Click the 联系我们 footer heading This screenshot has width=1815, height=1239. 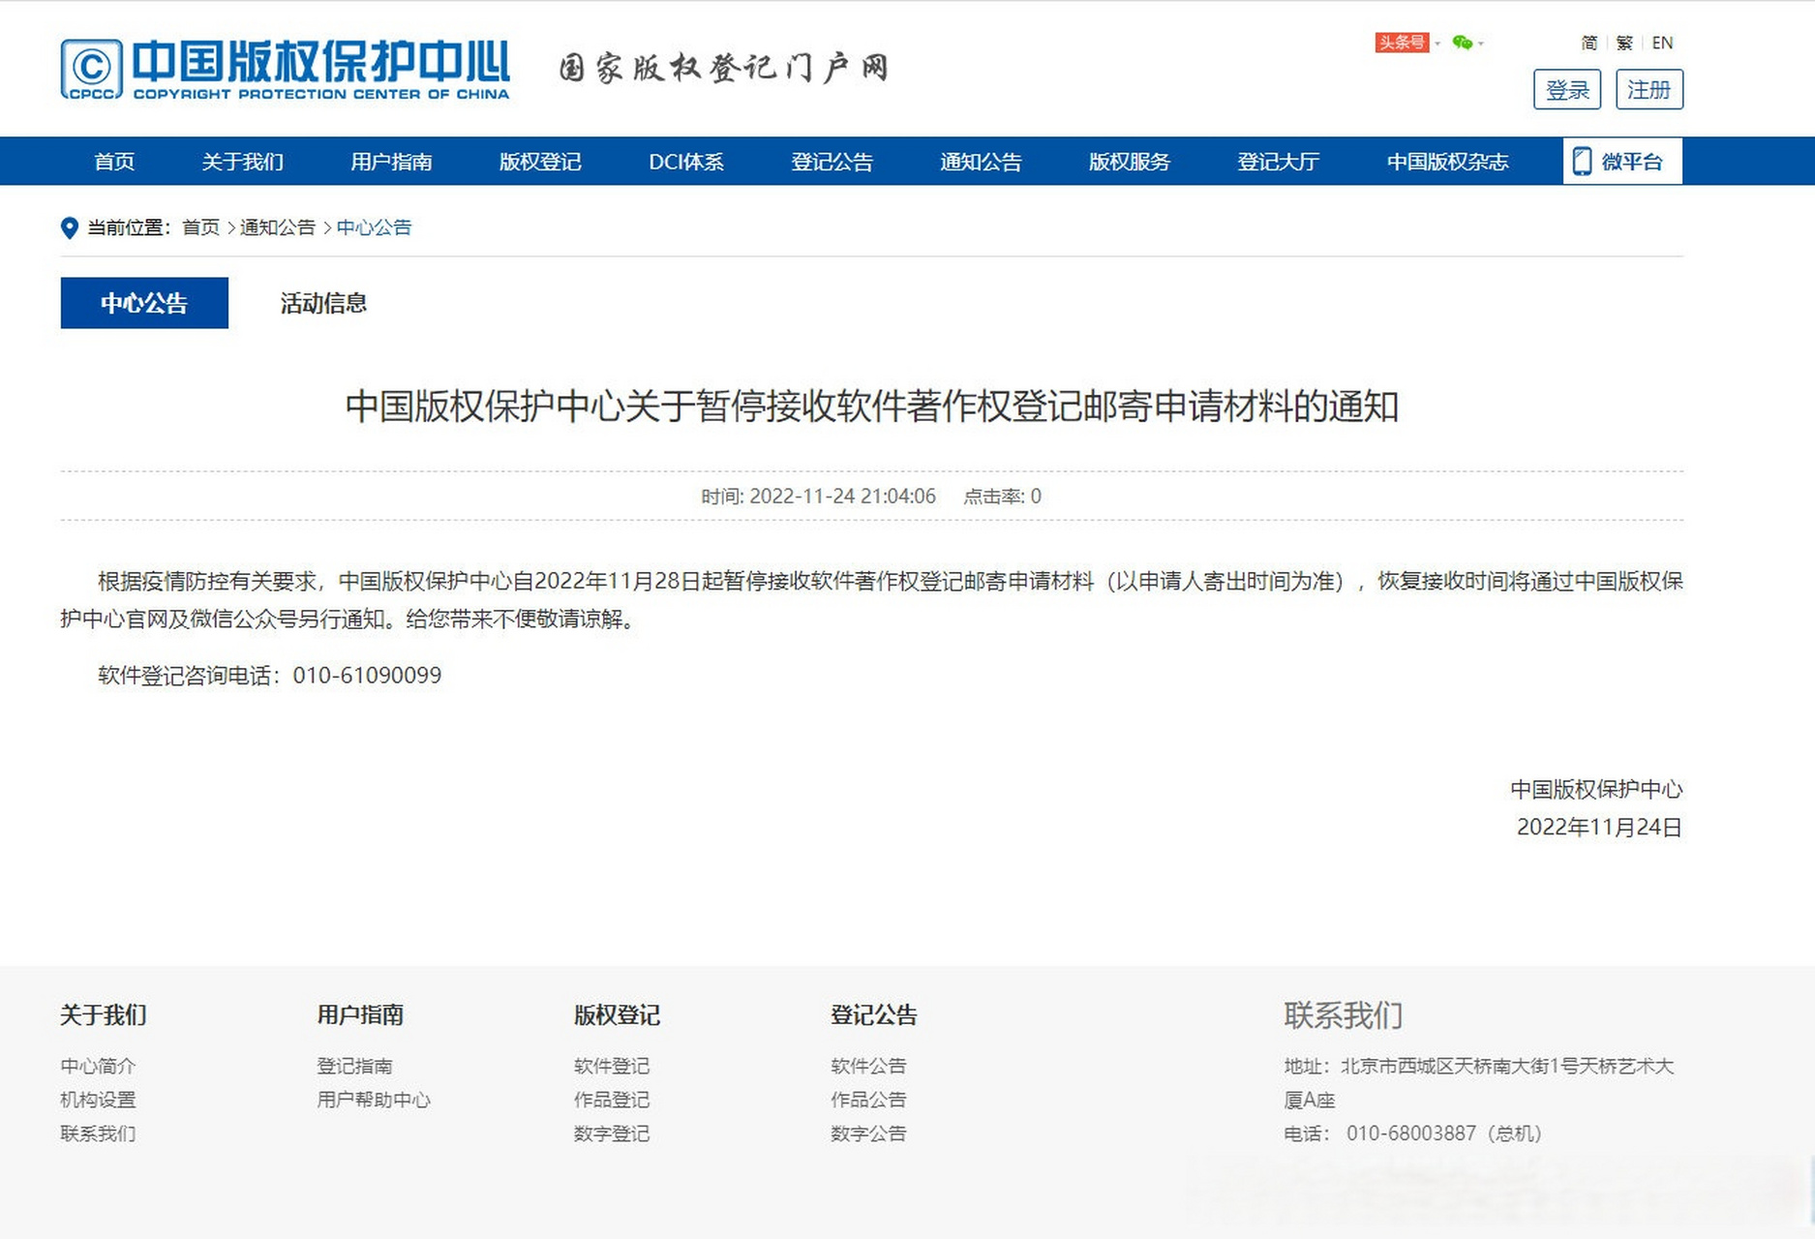pos(1344,1015)
